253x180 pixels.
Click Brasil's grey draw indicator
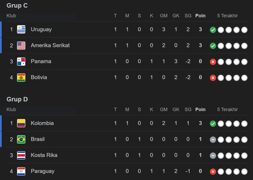click(213, 140)
